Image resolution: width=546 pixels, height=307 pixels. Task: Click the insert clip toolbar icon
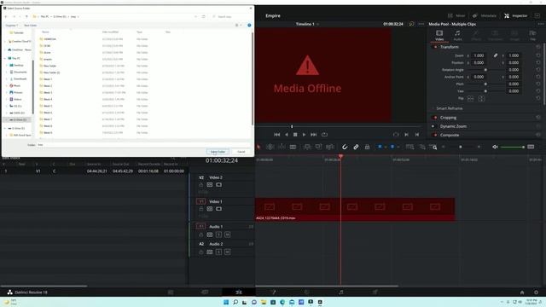tap(307, 147)
